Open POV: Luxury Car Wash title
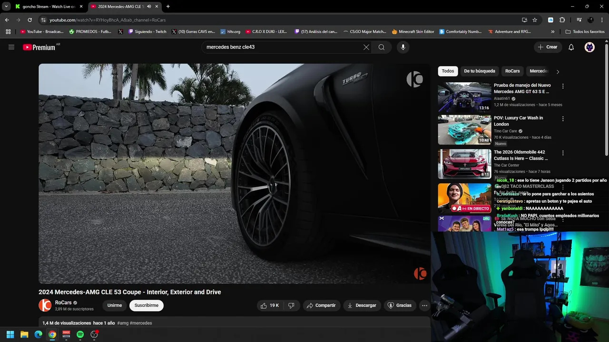Screen dimensions: 609x342 coord(518,121)
